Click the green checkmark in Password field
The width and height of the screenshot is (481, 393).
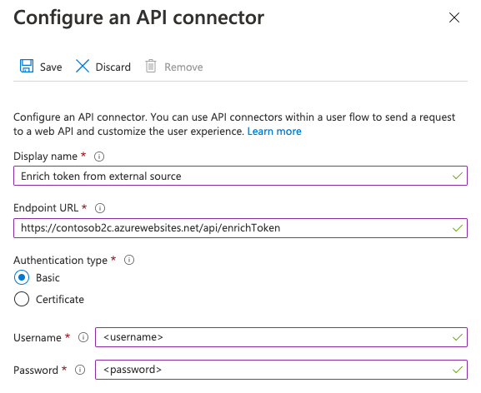pos(458,370)
